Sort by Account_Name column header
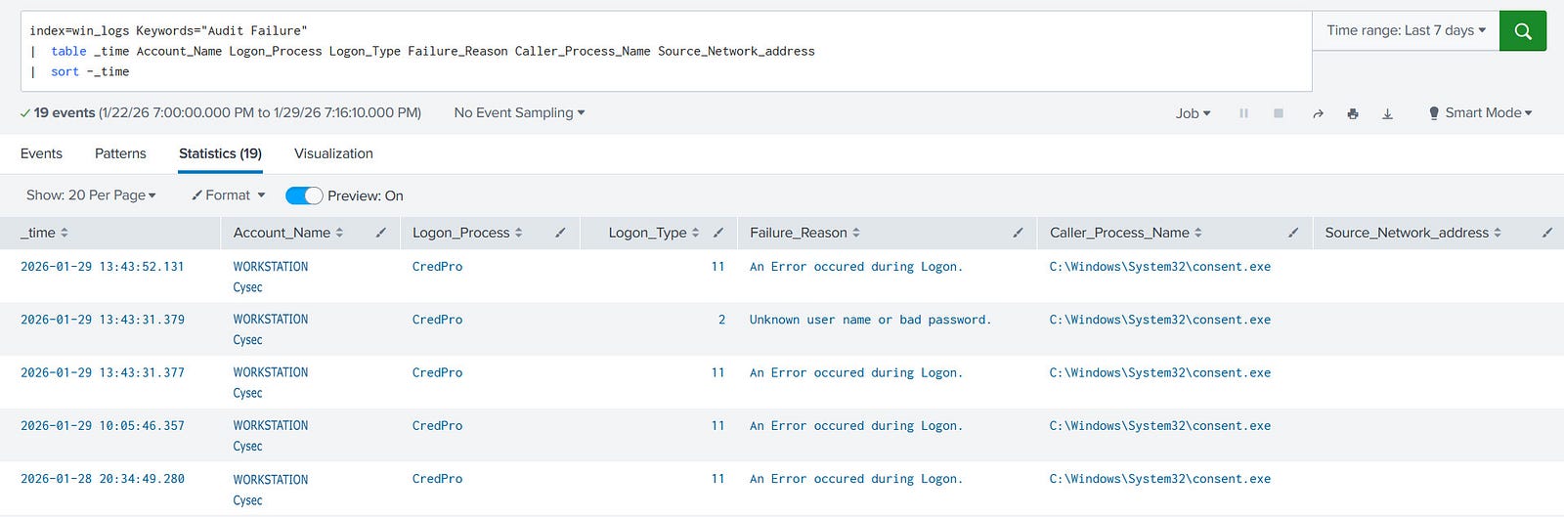 pyautogui.click(x=288, y=233)
